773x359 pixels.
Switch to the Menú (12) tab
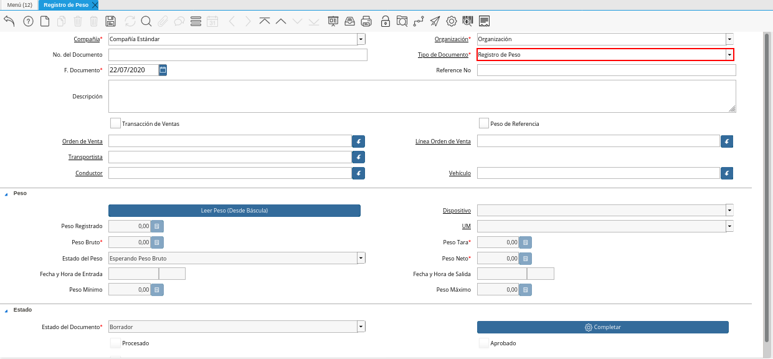(19, 5)
